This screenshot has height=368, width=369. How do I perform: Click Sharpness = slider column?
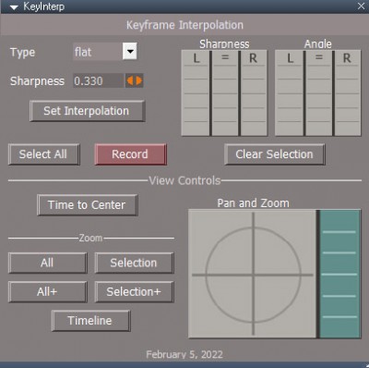coord(225,93)
